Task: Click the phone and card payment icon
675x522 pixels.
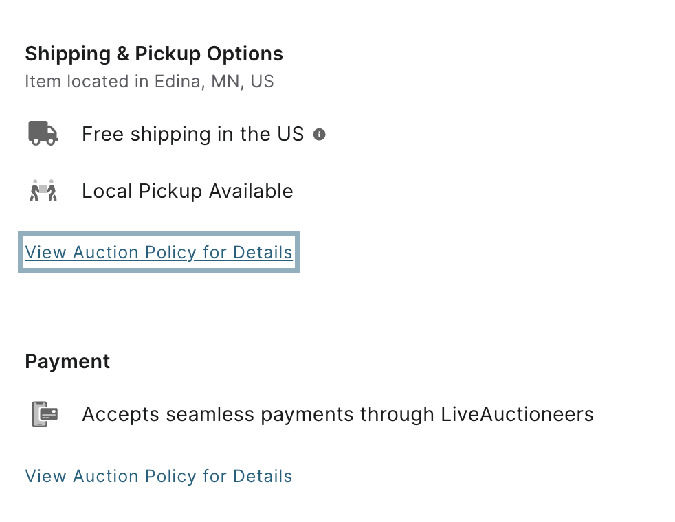Action: [x=45, y=414]
